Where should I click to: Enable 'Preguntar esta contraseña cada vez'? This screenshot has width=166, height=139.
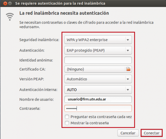coord(67,117)
